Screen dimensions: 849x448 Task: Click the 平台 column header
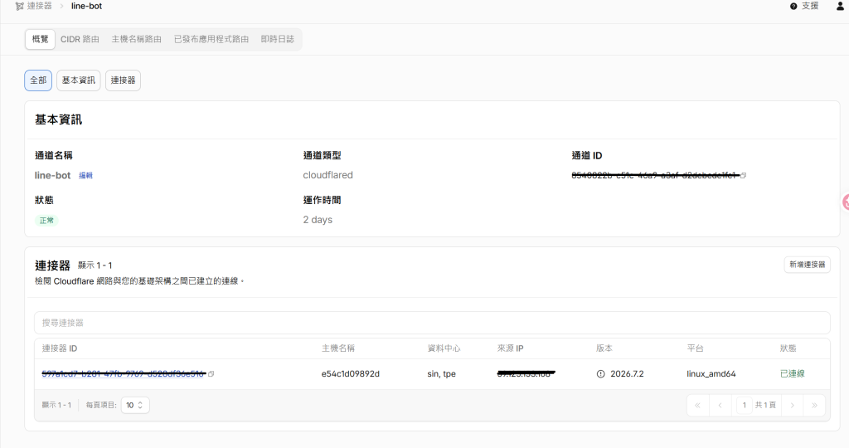coord(696,348)
